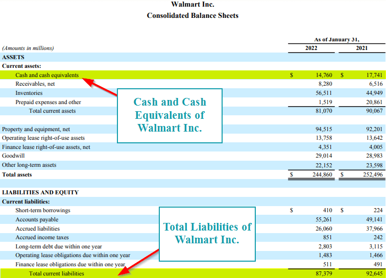Click the 224 short-term borrowings value

pyautogui.click(x=378, y=210)
